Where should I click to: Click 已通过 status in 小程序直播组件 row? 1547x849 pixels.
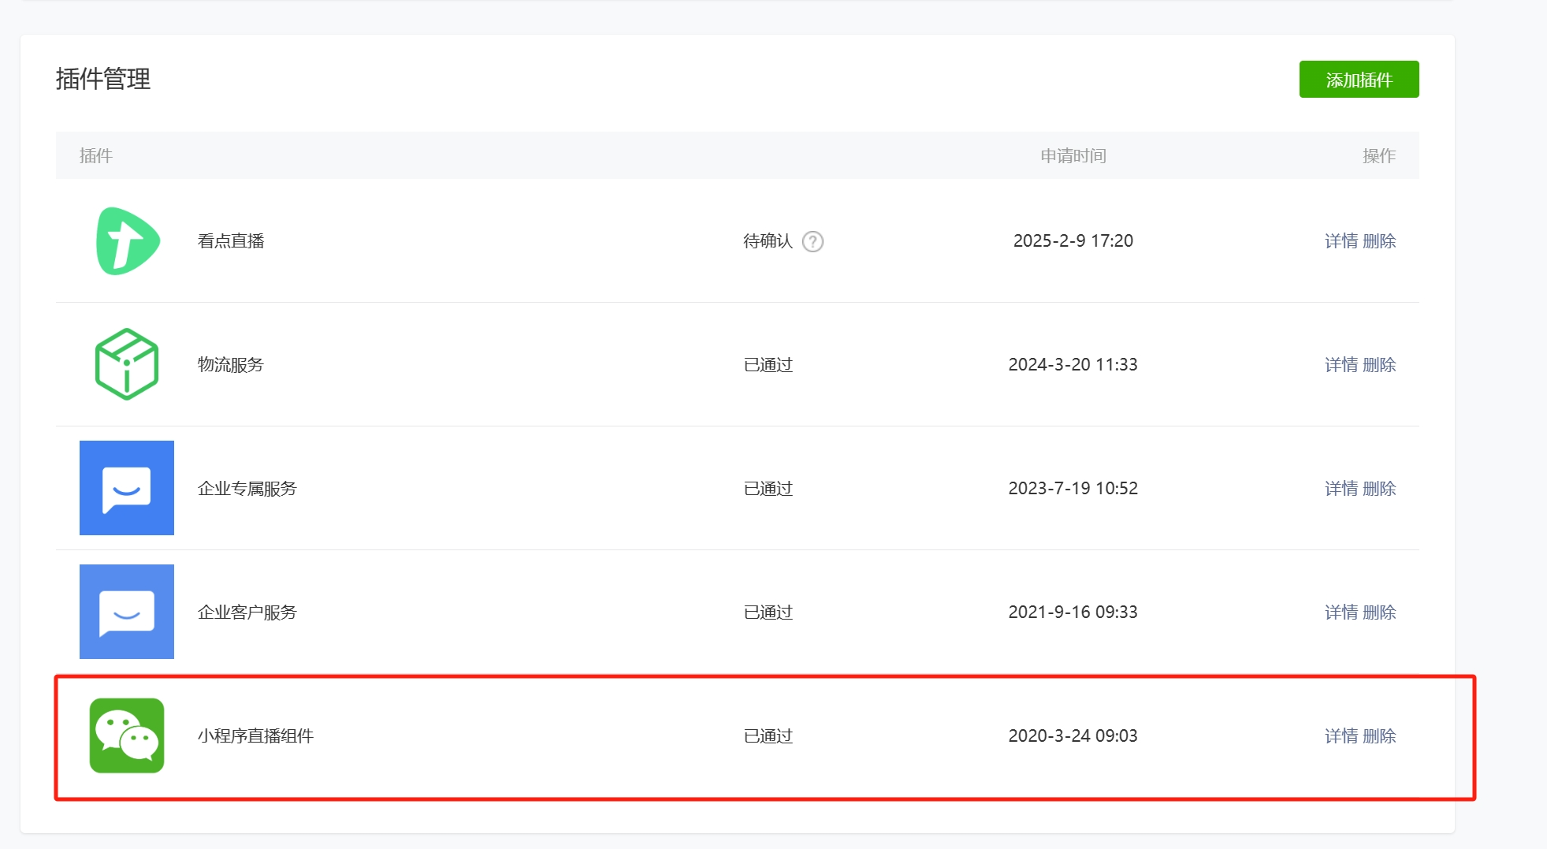point(768,736)
